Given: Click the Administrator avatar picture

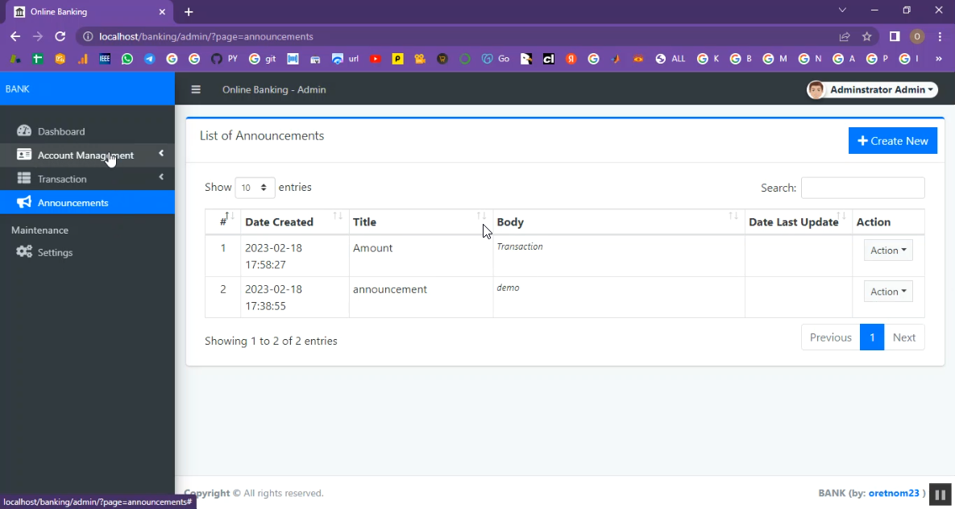Looking at the screenshot, I should point(816,89).
